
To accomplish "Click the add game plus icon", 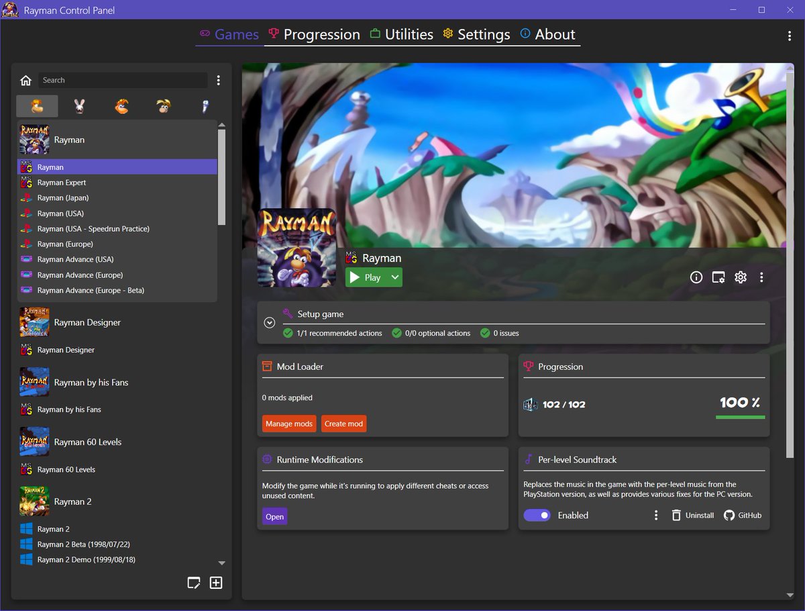I will (x=216, y=583).
